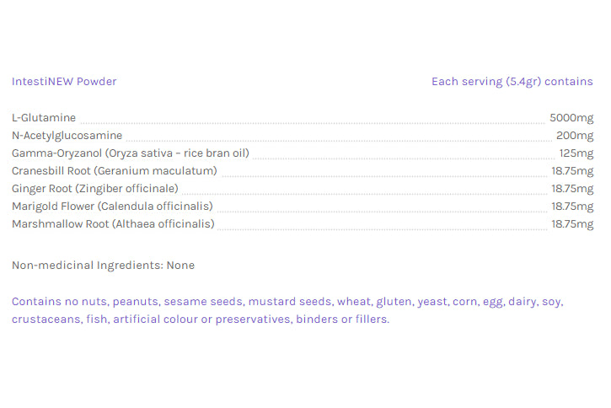Viewport: 611px width, 408px height.
Task: Click the 18.75mg value for Marshmallow Root
Action: 572,224
